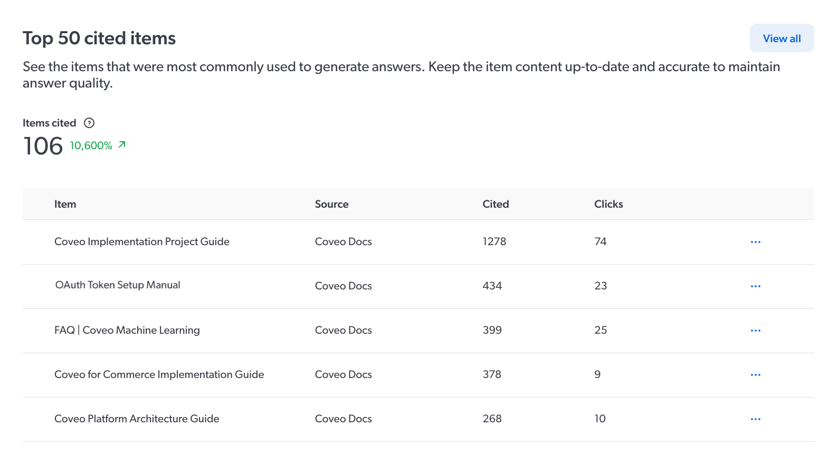Click the Item column header
The width and height of the screenshot is (838, 465).
65,204
